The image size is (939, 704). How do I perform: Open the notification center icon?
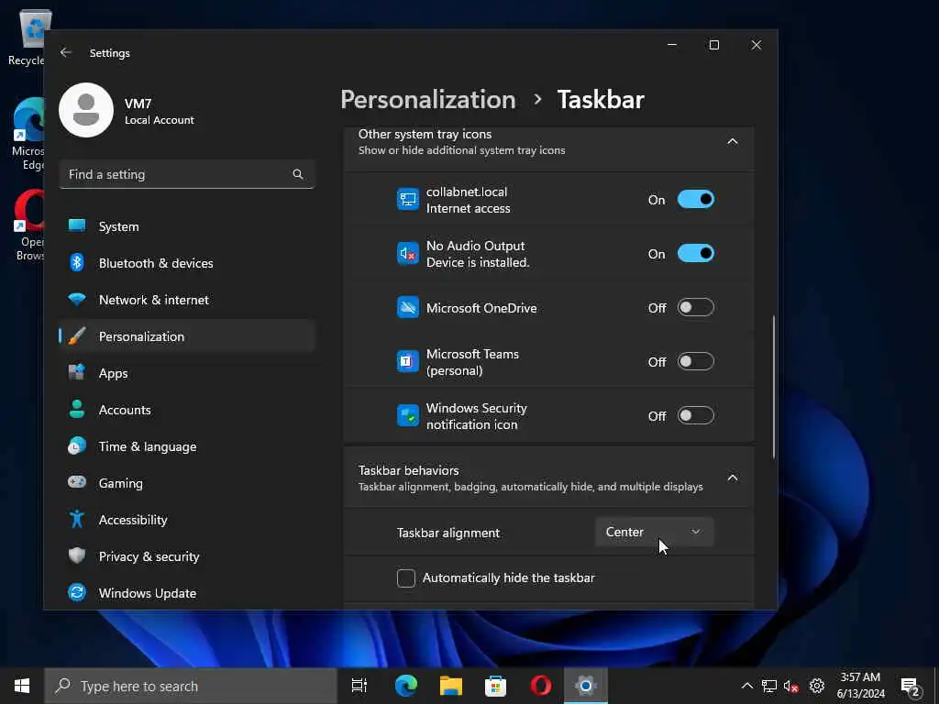[911, 687]
